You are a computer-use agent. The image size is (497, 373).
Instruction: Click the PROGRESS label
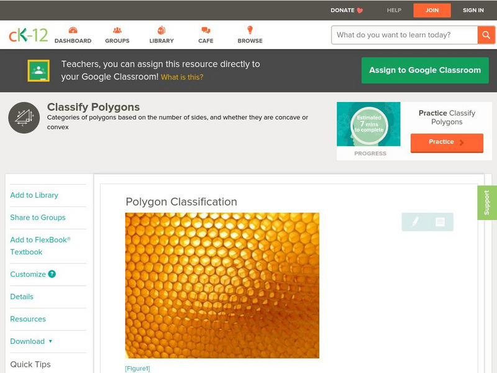coord(370,154)
